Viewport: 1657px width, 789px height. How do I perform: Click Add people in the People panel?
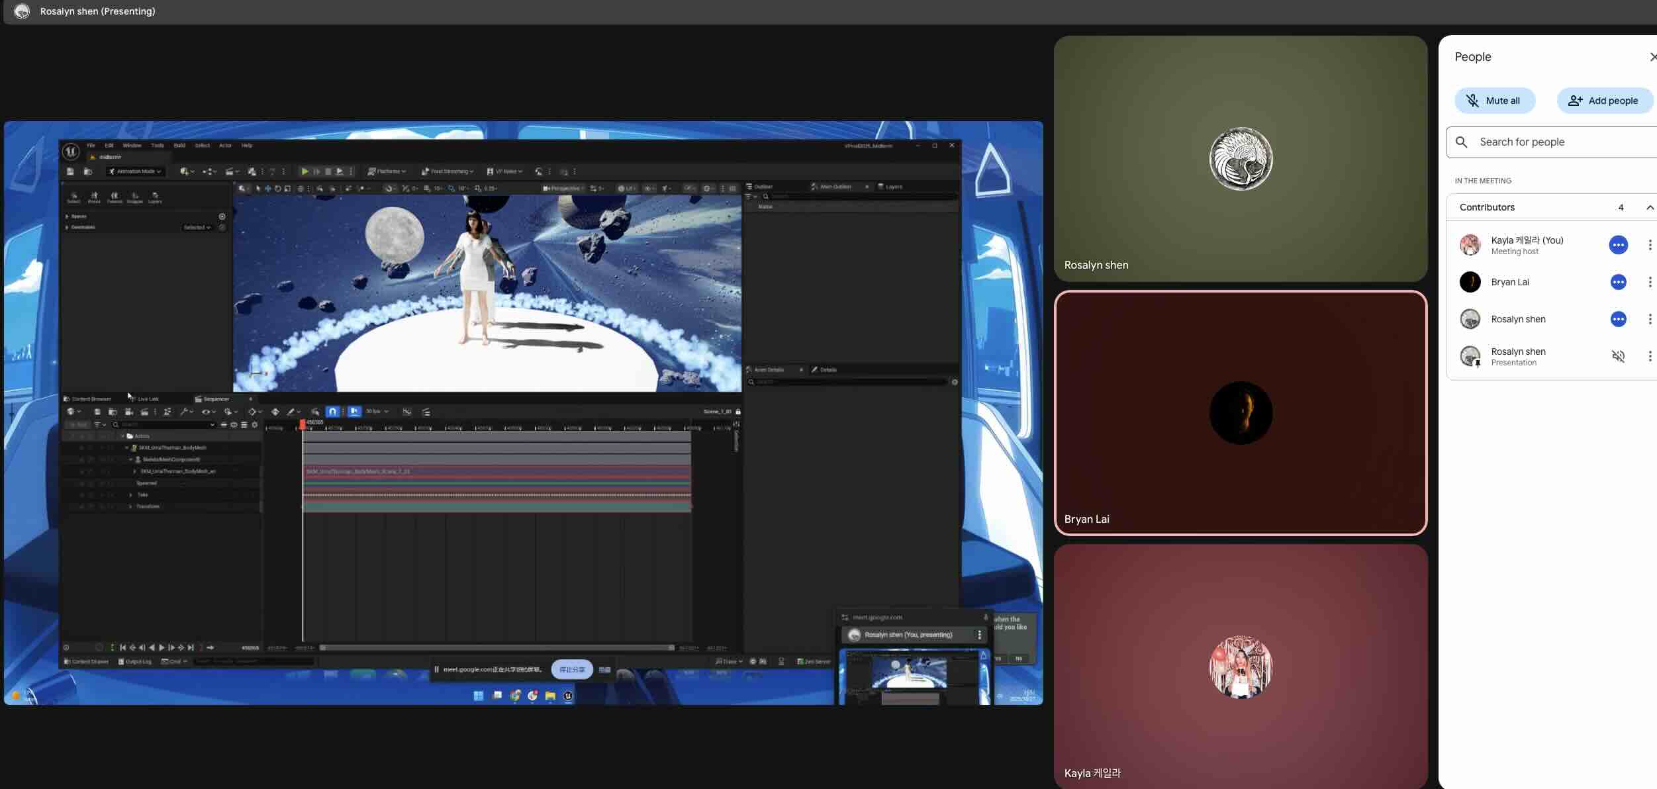point(1605,100)
